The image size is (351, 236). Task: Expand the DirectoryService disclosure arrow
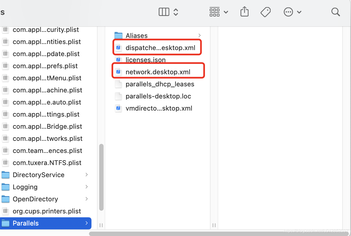[x=87, y=175]
